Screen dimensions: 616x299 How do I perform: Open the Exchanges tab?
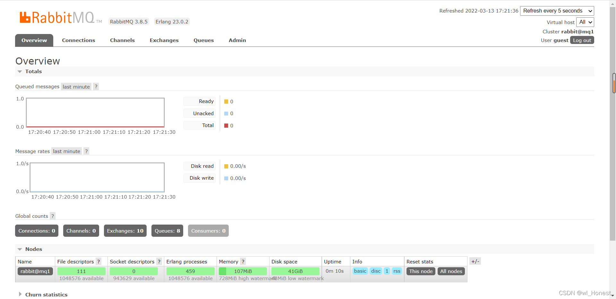tap(164, 40)
